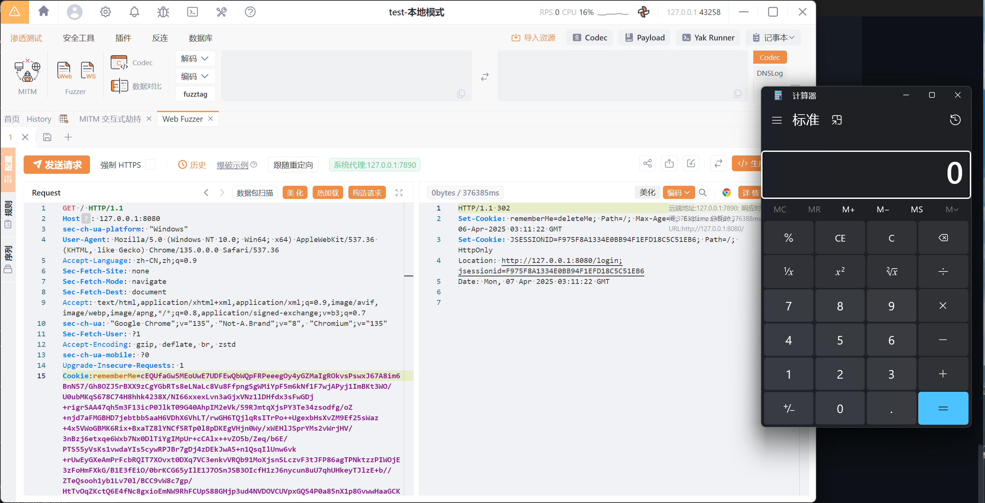Click 导入资源 import resources link
The height and width of the screenshot is (503, 985).
[x=534, y=37]
